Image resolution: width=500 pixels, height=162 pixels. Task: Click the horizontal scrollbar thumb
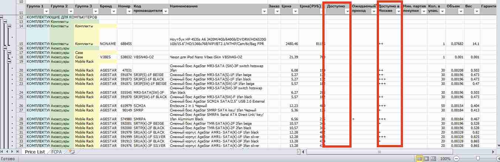click(379, 152)
